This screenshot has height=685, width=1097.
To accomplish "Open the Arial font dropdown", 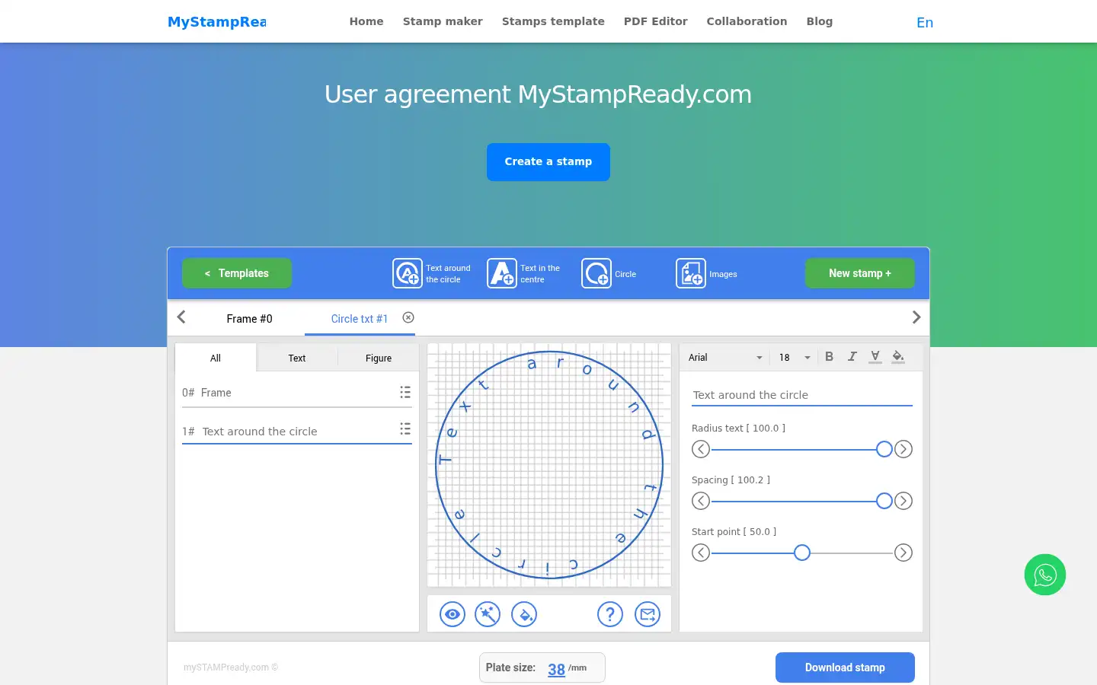I will point(725,357).
